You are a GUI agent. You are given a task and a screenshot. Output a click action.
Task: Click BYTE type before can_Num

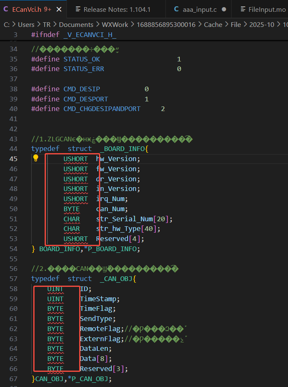point(72,209)
